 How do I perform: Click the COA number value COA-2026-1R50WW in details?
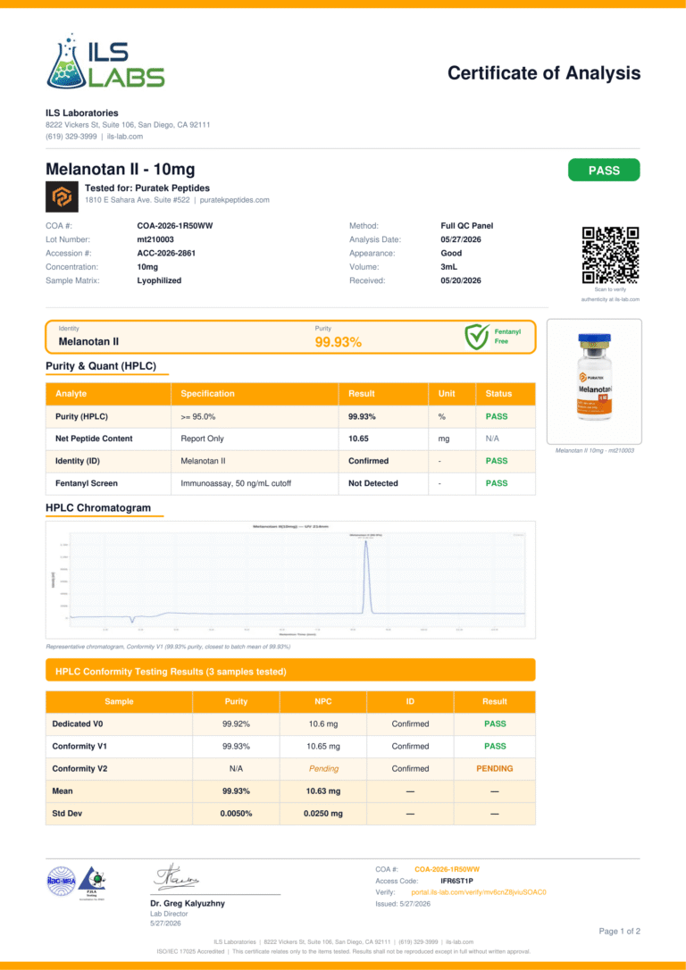175,226
